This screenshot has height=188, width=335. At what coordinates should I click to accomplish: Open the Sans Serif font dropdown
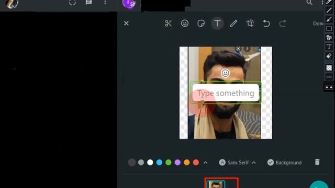click(x=237, y=162)
